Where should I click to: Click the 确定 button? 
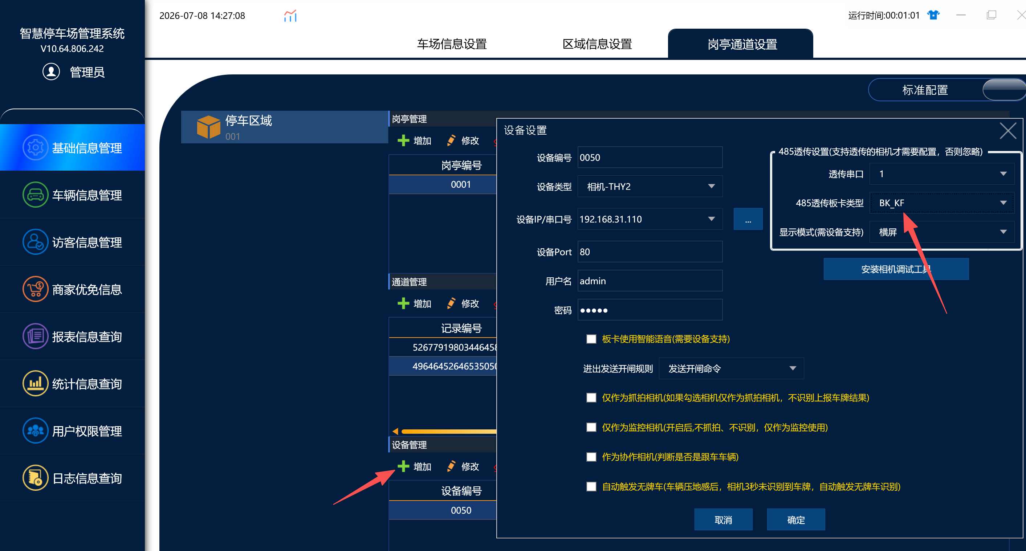(x=796, y=519)
